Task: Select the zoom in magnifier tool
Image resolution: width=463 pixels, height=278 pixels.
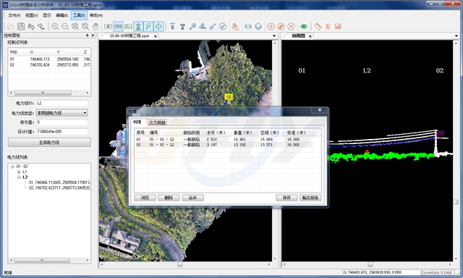Action: coord(55,27)
